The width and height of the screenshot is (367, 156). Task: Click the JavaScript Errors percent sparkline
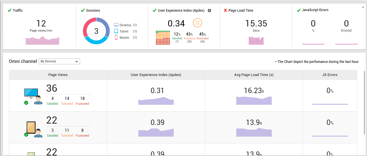coord(313,44)
